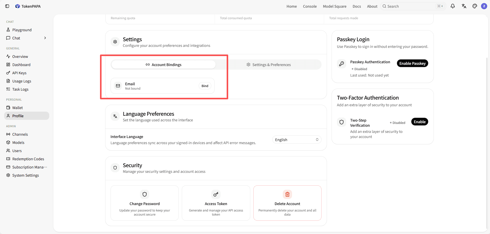490x234 pixels.
Task: Click the 'Last used: Not used yet' text
Action: (369, 75)
